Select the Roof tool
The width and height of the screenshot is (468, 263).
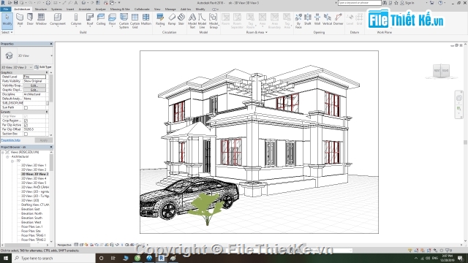coord(90,20)
